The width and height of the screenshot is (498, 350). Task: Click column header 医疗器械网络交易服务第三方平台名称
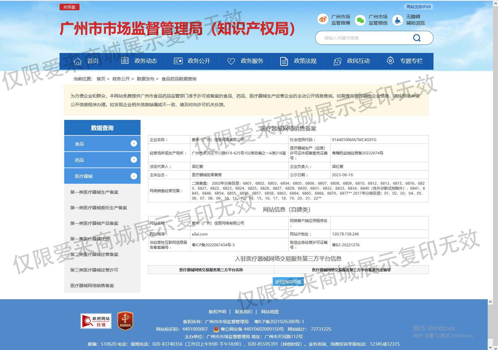pyautogui.click(x=211, y=270)
